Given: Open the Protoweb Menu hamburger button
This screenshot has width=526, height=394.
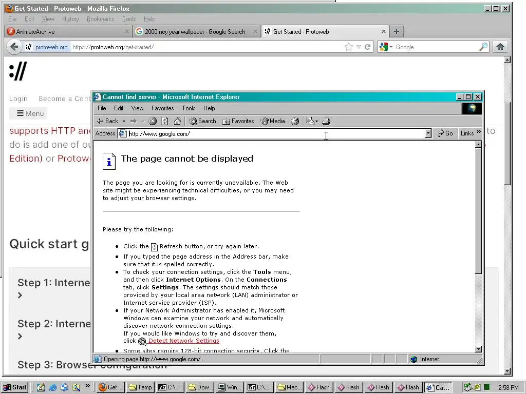Looking at the screenshot, I should click(29, 113).
